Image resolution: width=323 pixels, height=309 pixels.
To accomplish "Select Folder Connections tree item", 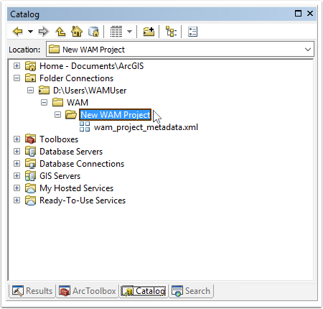I will (76, 78).
